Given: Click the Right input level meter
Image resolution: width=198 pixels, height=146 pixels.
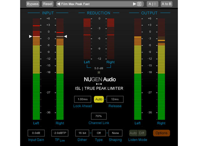Looking at the screenshot, I should coord(60,69).
